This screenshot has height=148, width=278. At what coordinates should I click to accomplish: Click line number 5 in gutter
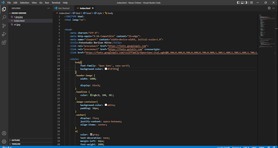59,30
